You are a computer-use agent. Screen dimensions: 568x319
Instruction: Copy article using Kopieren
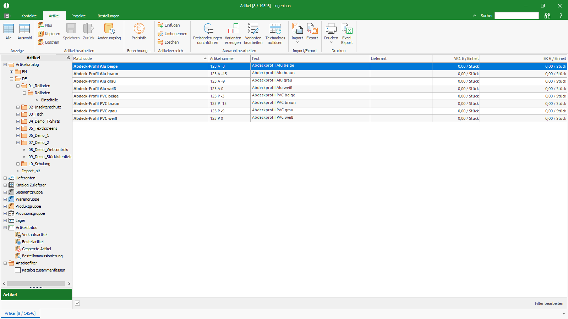[x=49, y=34]
